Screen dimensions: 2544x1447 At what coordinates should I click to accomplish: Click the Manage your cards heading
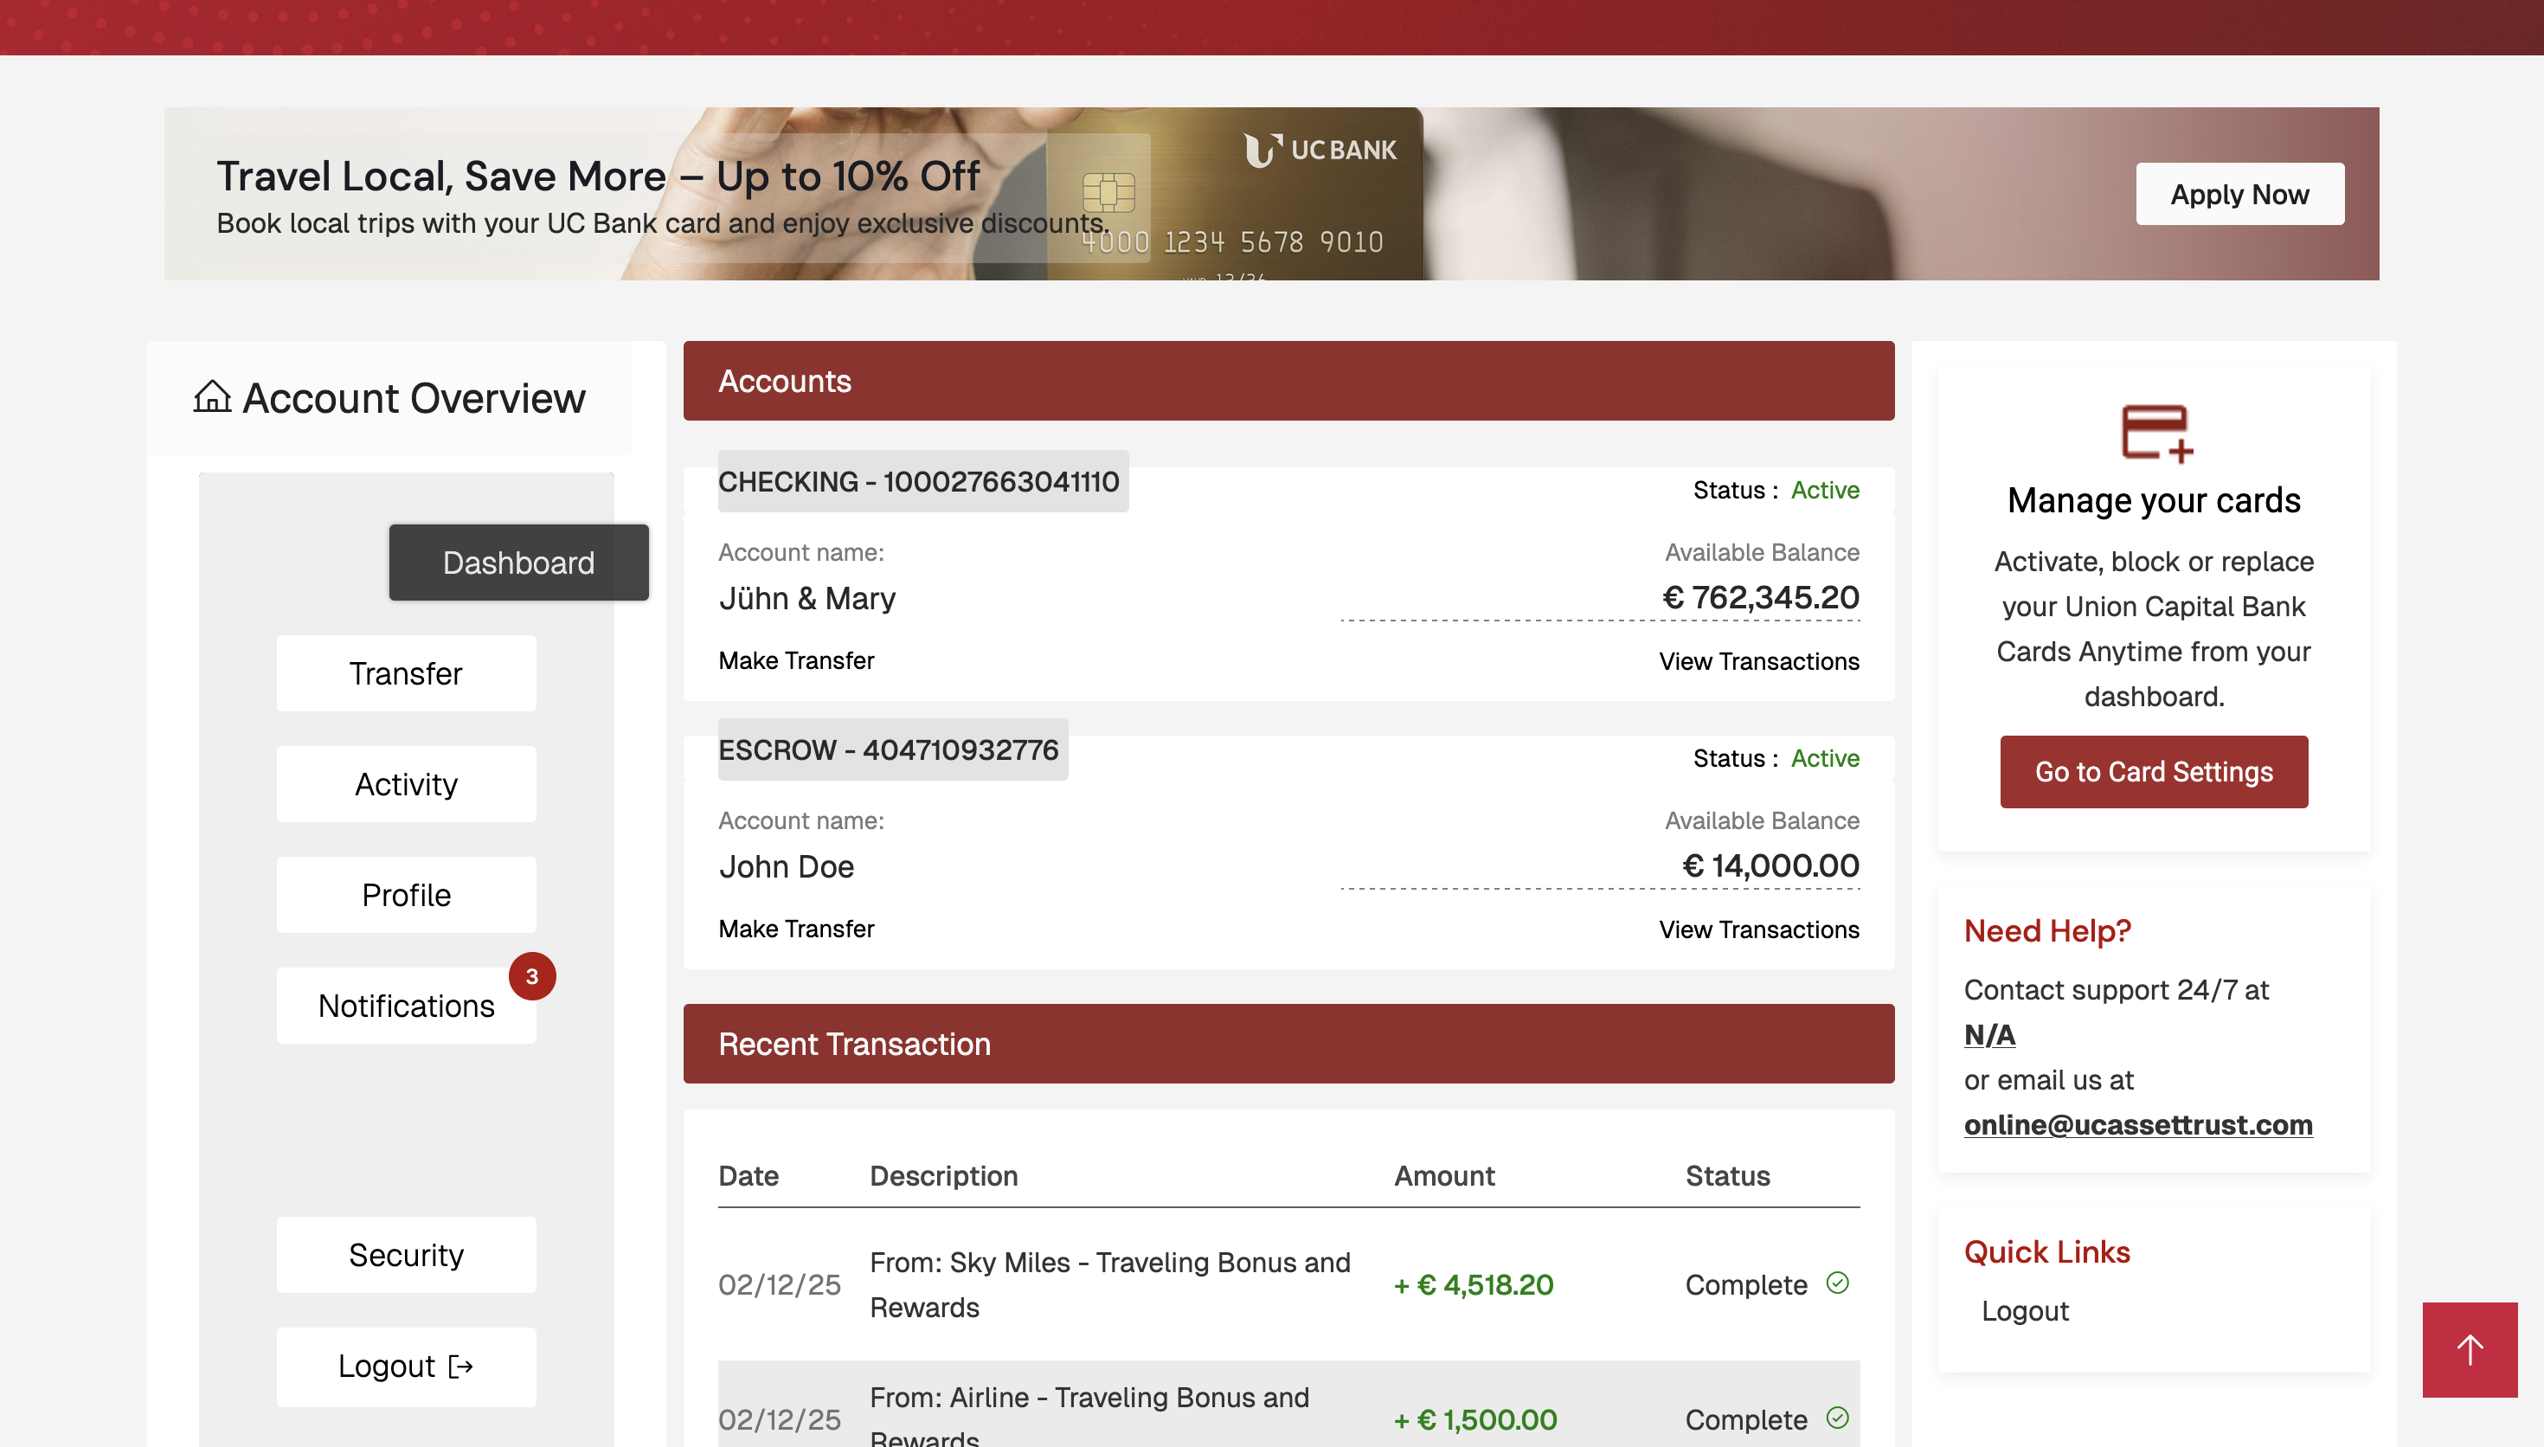(x=2154, y=500)
